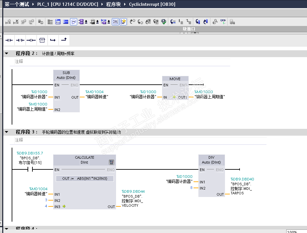Edit CALCULATE formula OUT := ABS(IN1*IN2/IN3)
The height and width of the screenshot is (233, 307).
(x=85, y=178)
